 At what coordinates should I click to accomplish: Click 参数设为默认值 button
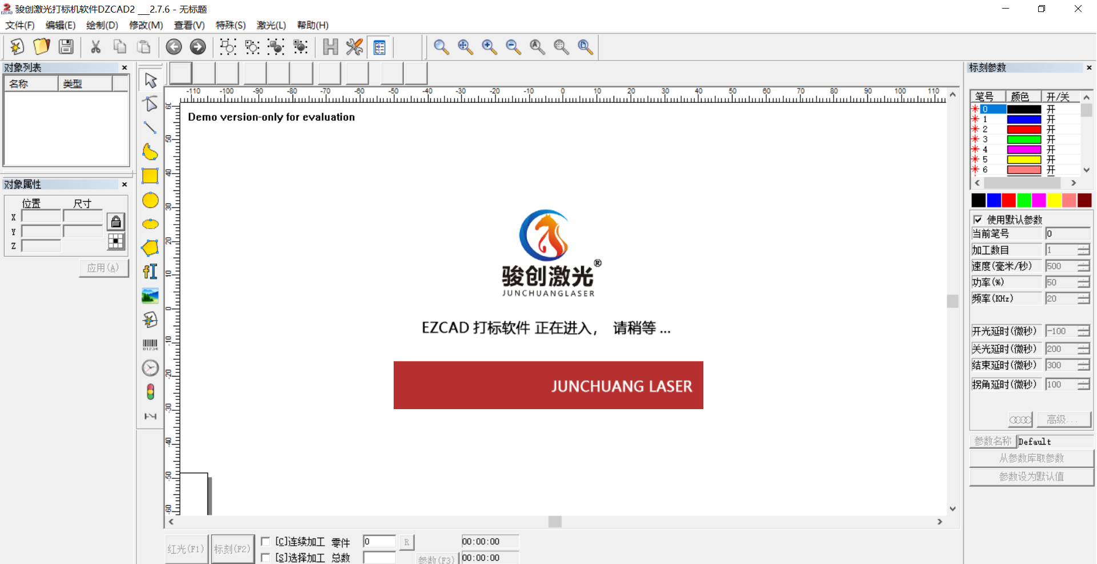click(1031, 477)
